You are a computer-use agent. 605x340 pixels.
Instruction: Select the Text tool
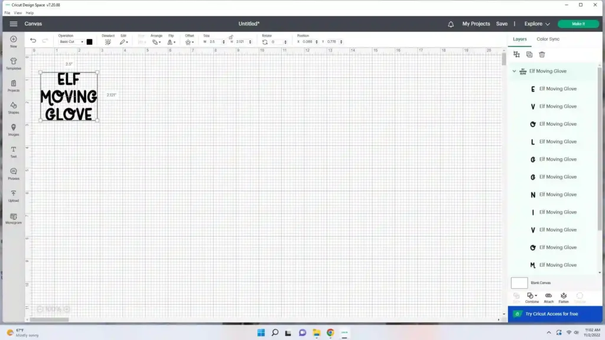click(13, 152)
